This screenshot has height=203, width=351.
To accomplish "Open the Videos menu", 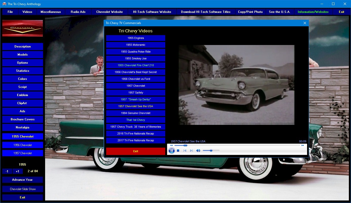I will point(27,12).
